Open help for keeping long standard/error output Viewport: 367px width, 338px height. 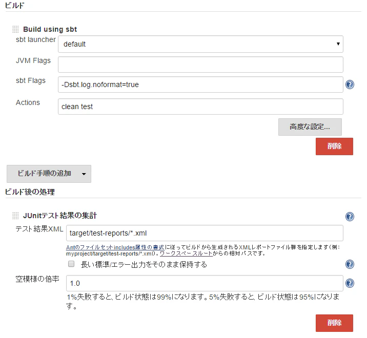[x=350, y=264]
